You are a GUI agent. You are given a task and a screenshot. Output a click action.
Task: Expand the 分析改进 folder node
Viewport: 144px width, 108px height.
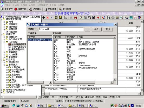coord(2,92)
